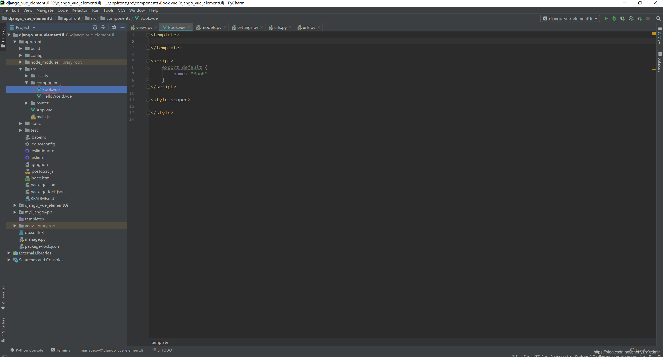Open the Terminal tool window
This screenshot has height=357, width=663.
pyautogui.click(x=61, y=350)
